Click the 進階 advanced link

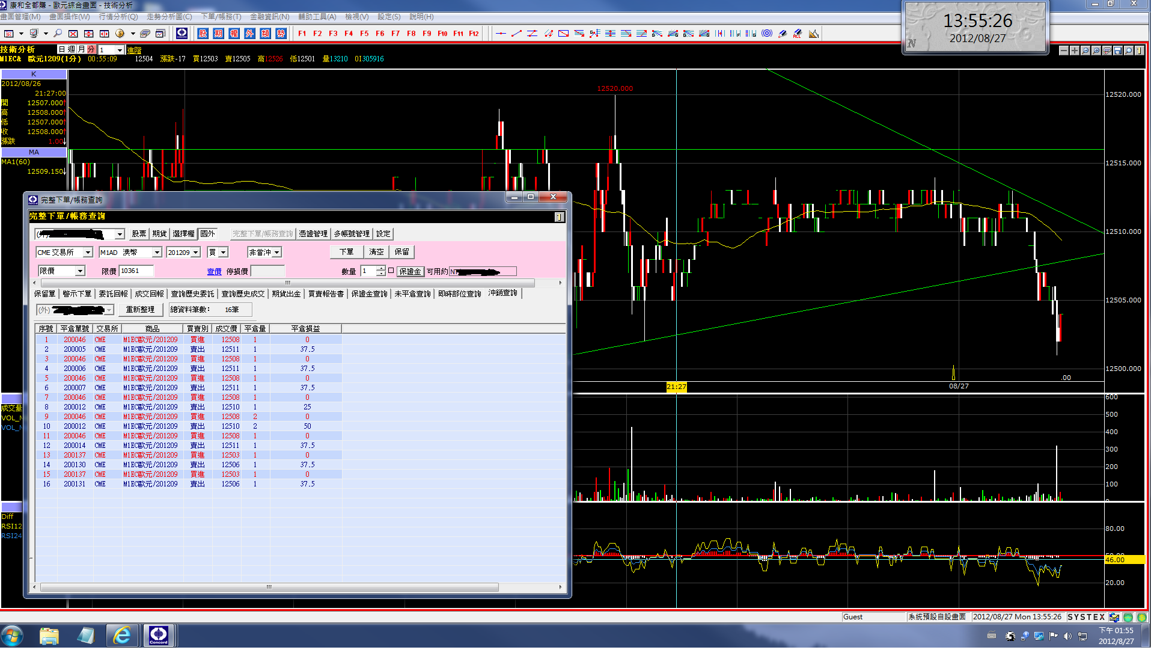coord(134,50)
